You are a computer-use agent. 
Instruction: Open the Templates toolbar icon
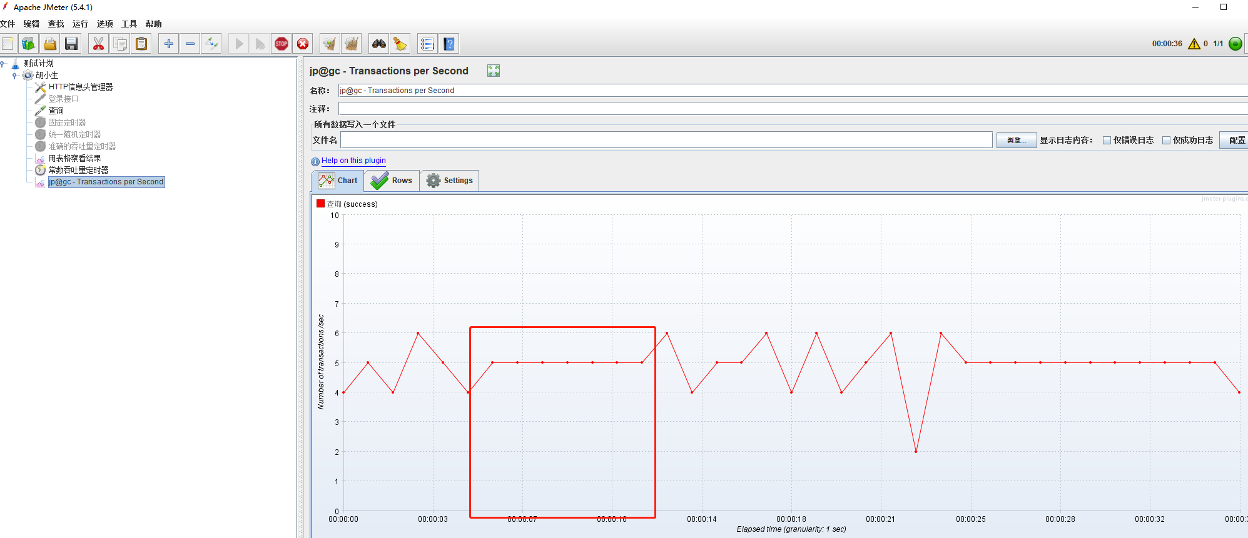pyautogui.click(x=29, y=44)
